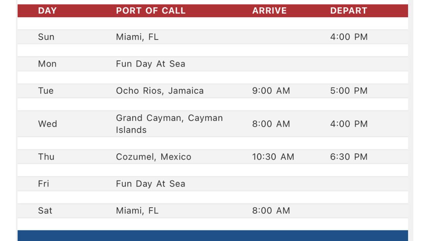
Task: Click the ARRIVE column header
Action: pos(269,11)
